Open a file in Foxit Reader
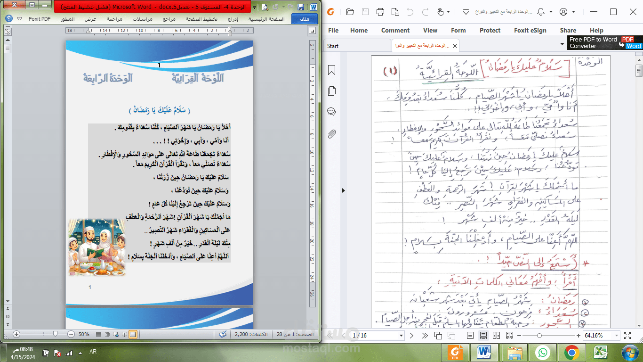Screen dimensions: 643x362 350,12
